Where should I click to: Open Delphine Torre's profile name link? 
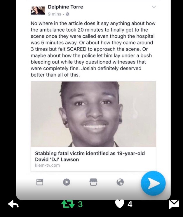[x=65, y=7]
